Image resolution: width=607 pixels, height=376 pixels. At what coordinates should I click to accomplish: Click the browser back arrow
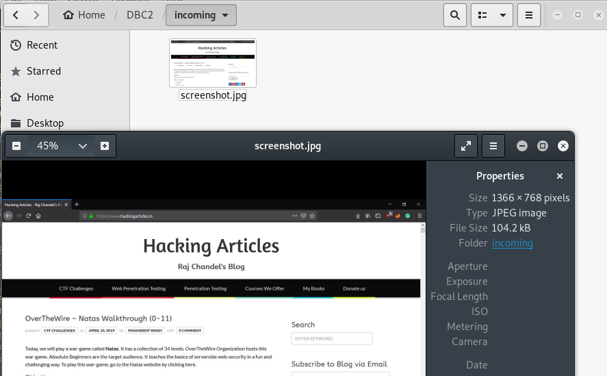(x=8, y=216)
